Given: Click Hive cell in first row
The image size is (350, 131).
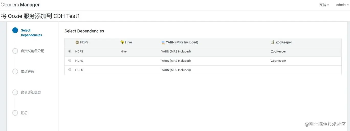Looking at the screenshot, I should 124,51.
